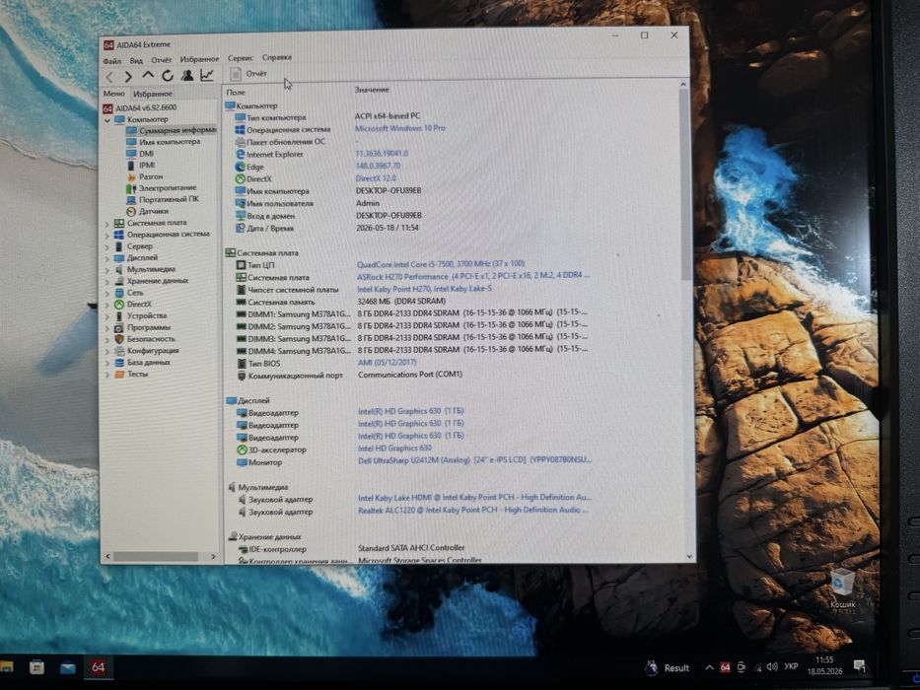
Task: Click sidebar horizontal scrollbar right arrow
Action: pos(214,556)
